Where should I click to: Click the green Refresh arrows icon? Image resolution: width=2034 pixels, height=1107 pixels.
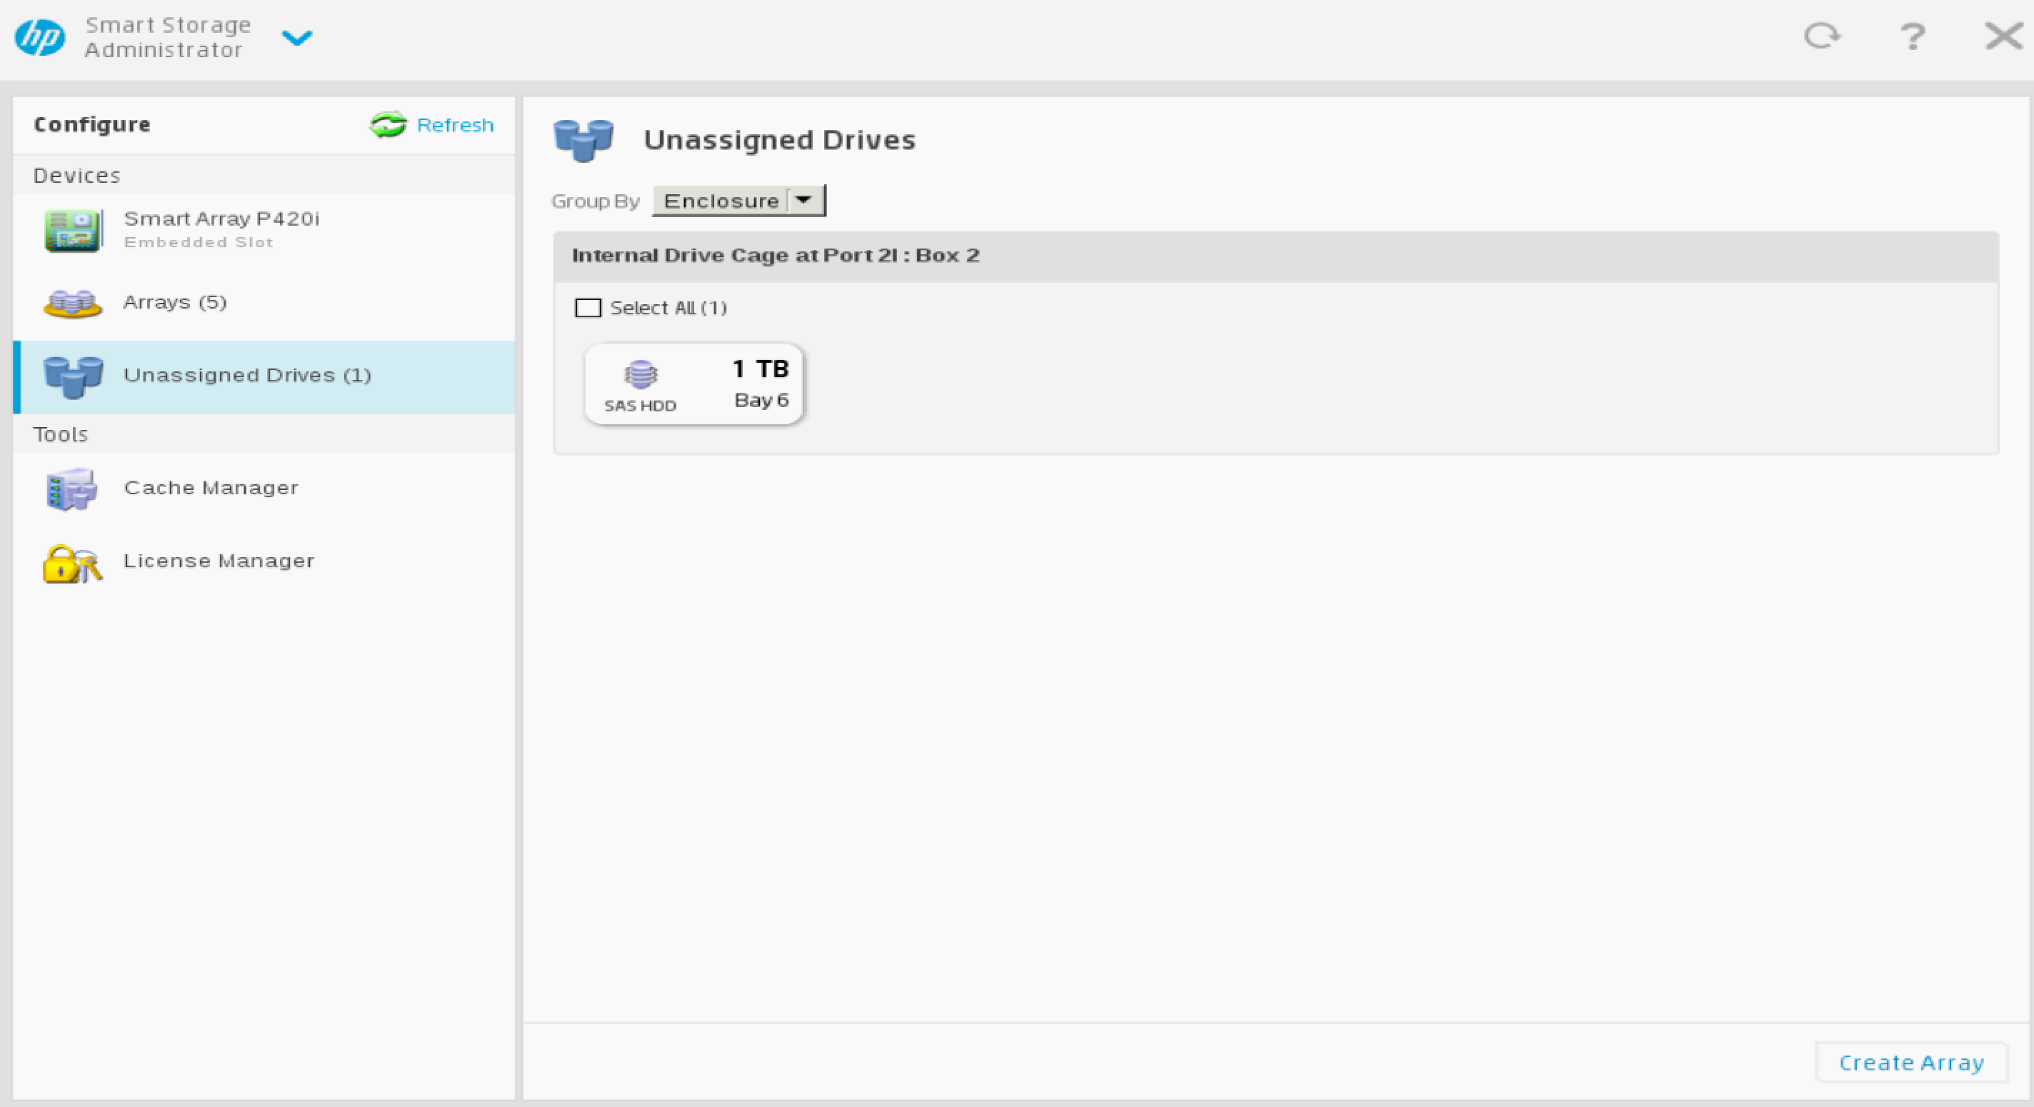(388, 125)
